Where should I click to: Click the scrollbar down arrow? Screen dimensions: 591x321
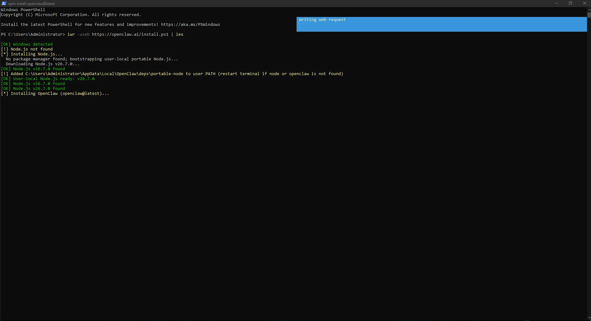589,318
